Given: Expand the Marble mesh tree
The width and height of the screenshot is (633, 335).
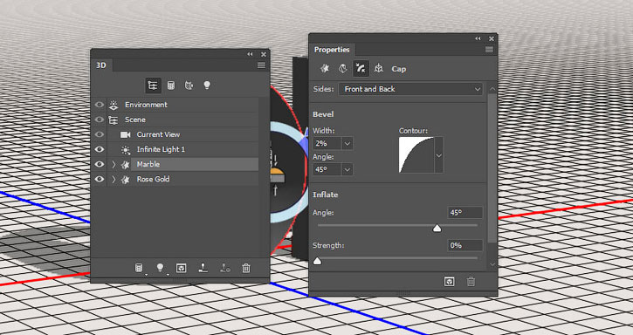Looking at the screenshot, I should click(x=114, y=165).
